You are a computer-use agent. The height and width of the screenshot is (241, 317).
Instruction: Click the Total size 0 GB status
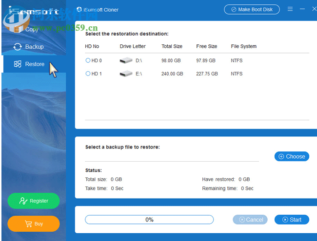pos(103,180)
